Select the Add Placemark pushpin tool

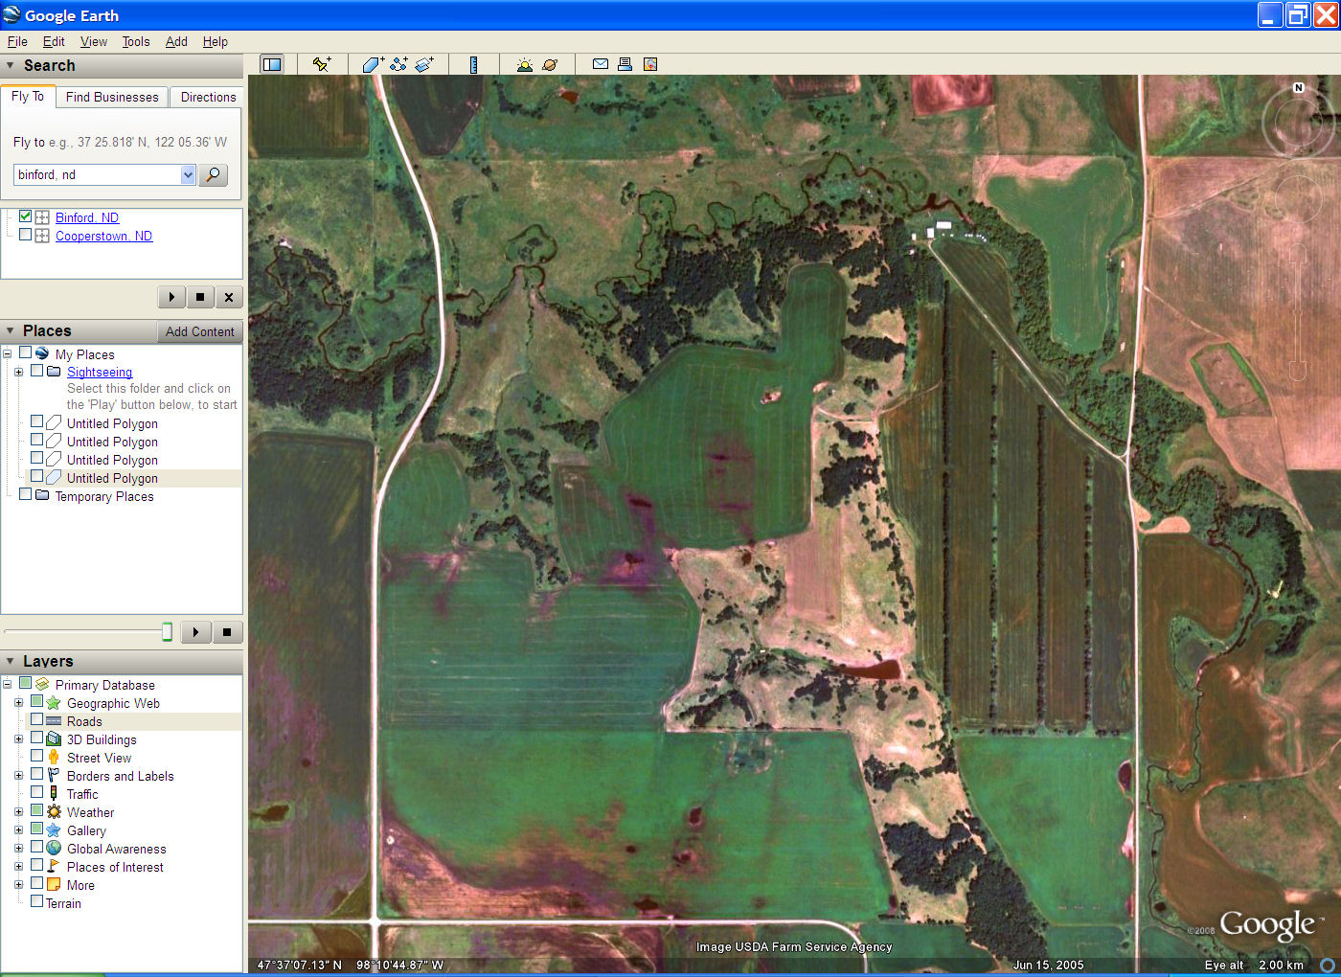(x=322, y=64)
